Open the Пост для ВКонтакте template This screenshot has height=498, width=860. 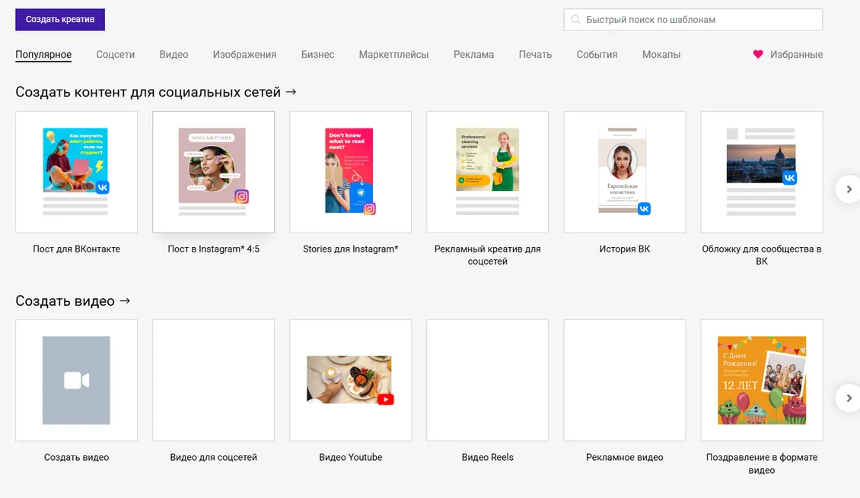(76, 172)
